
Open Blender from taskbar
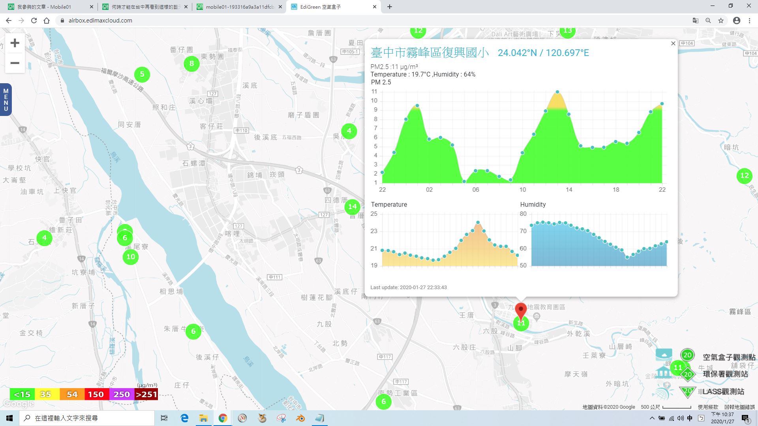coord(301,418)
